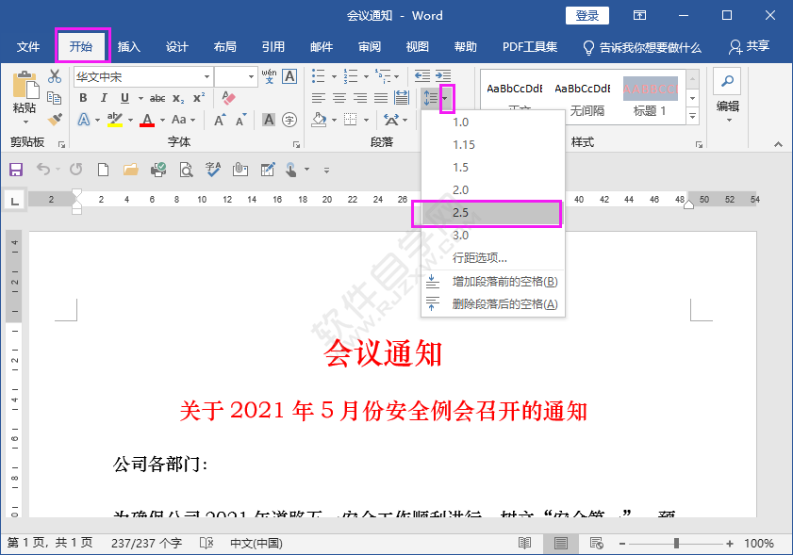Open Font dialog launcher

coord(296,144)
